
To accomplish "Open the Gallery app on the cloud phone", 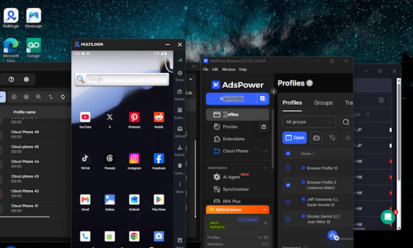I will point(109,203).
